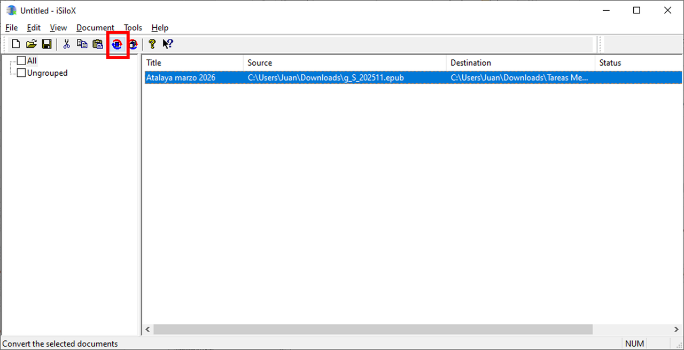Create a new document list
Image resolution: width=684 pixels, height=350 pixels.
(x=16, y=44)
